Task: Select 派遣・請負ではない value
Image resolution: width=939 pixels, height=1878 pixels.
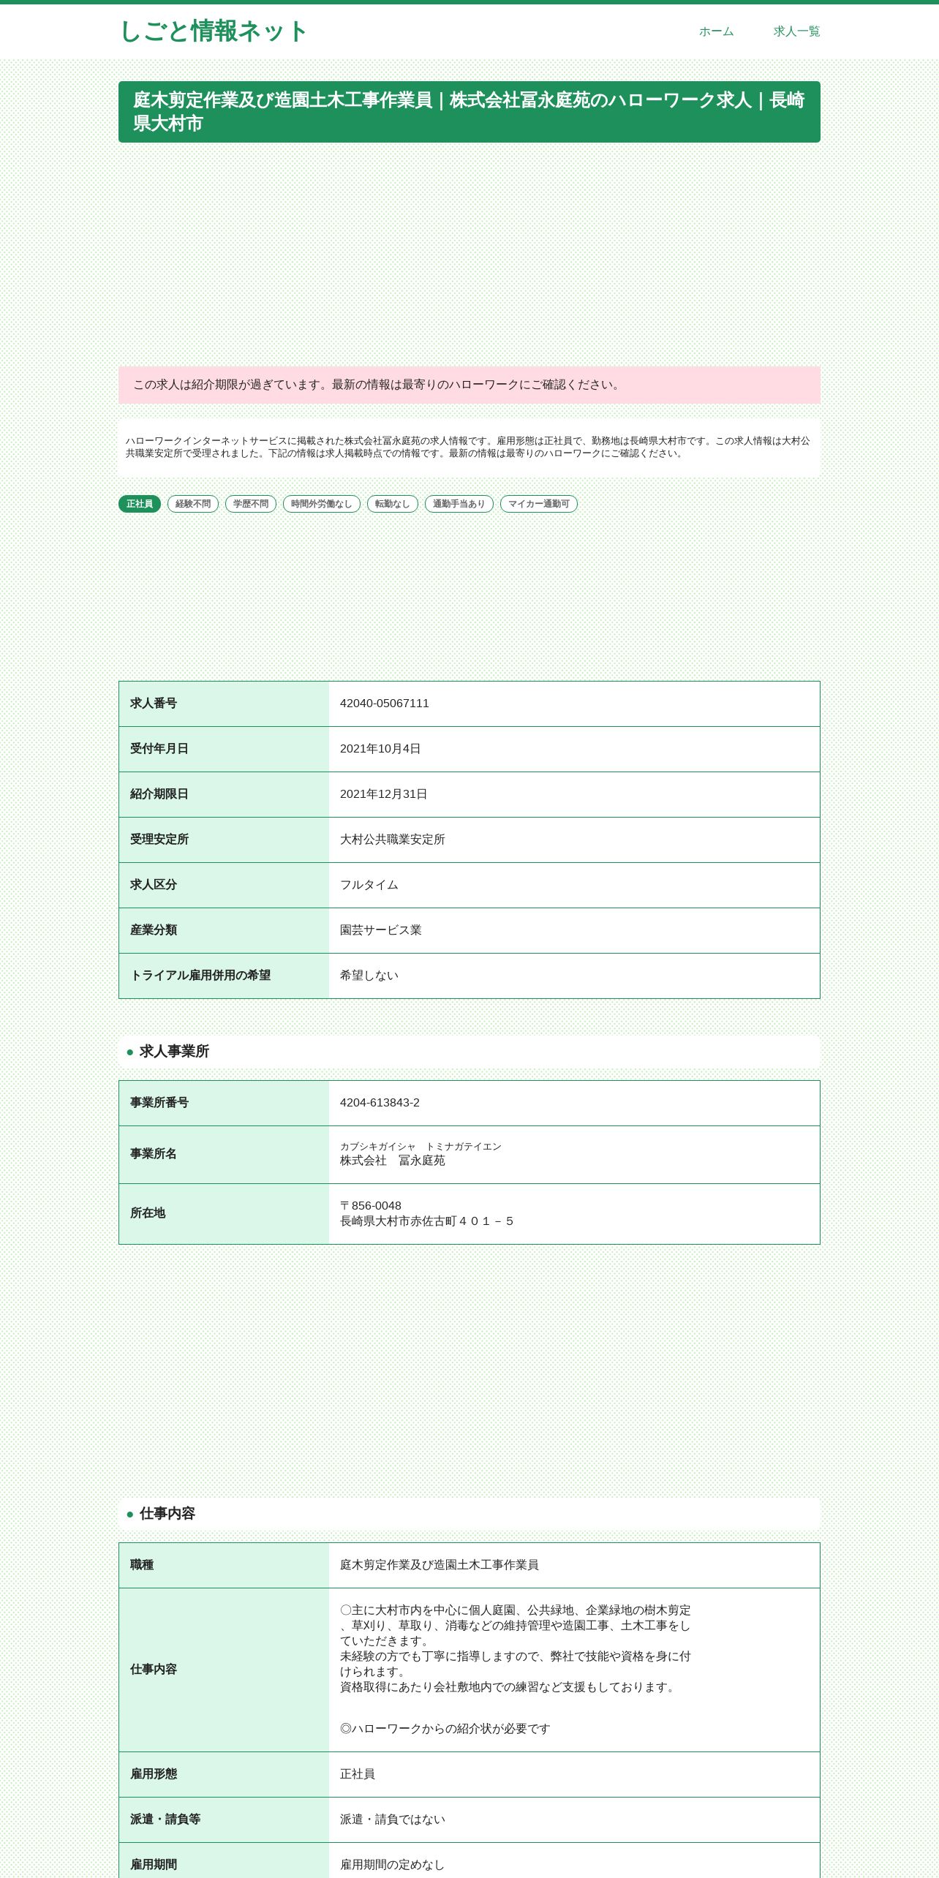Action: [x=393, y=1819]
